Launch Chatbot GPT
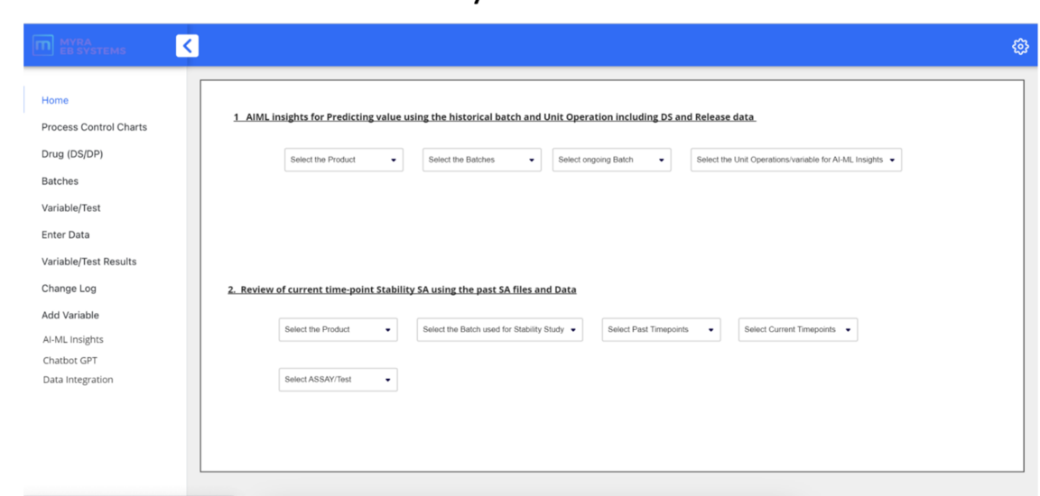 pos(70,360)
